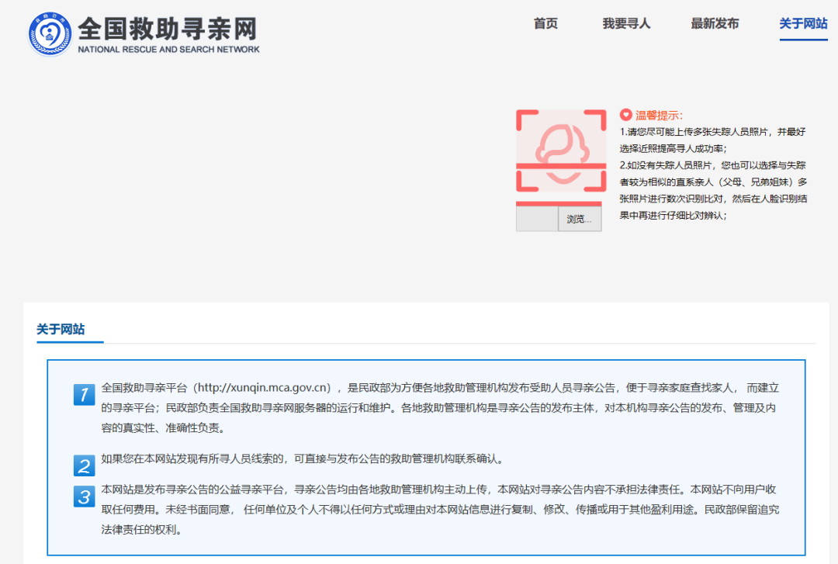Click the 温馨提示 heading text

(x=659, y=115)
